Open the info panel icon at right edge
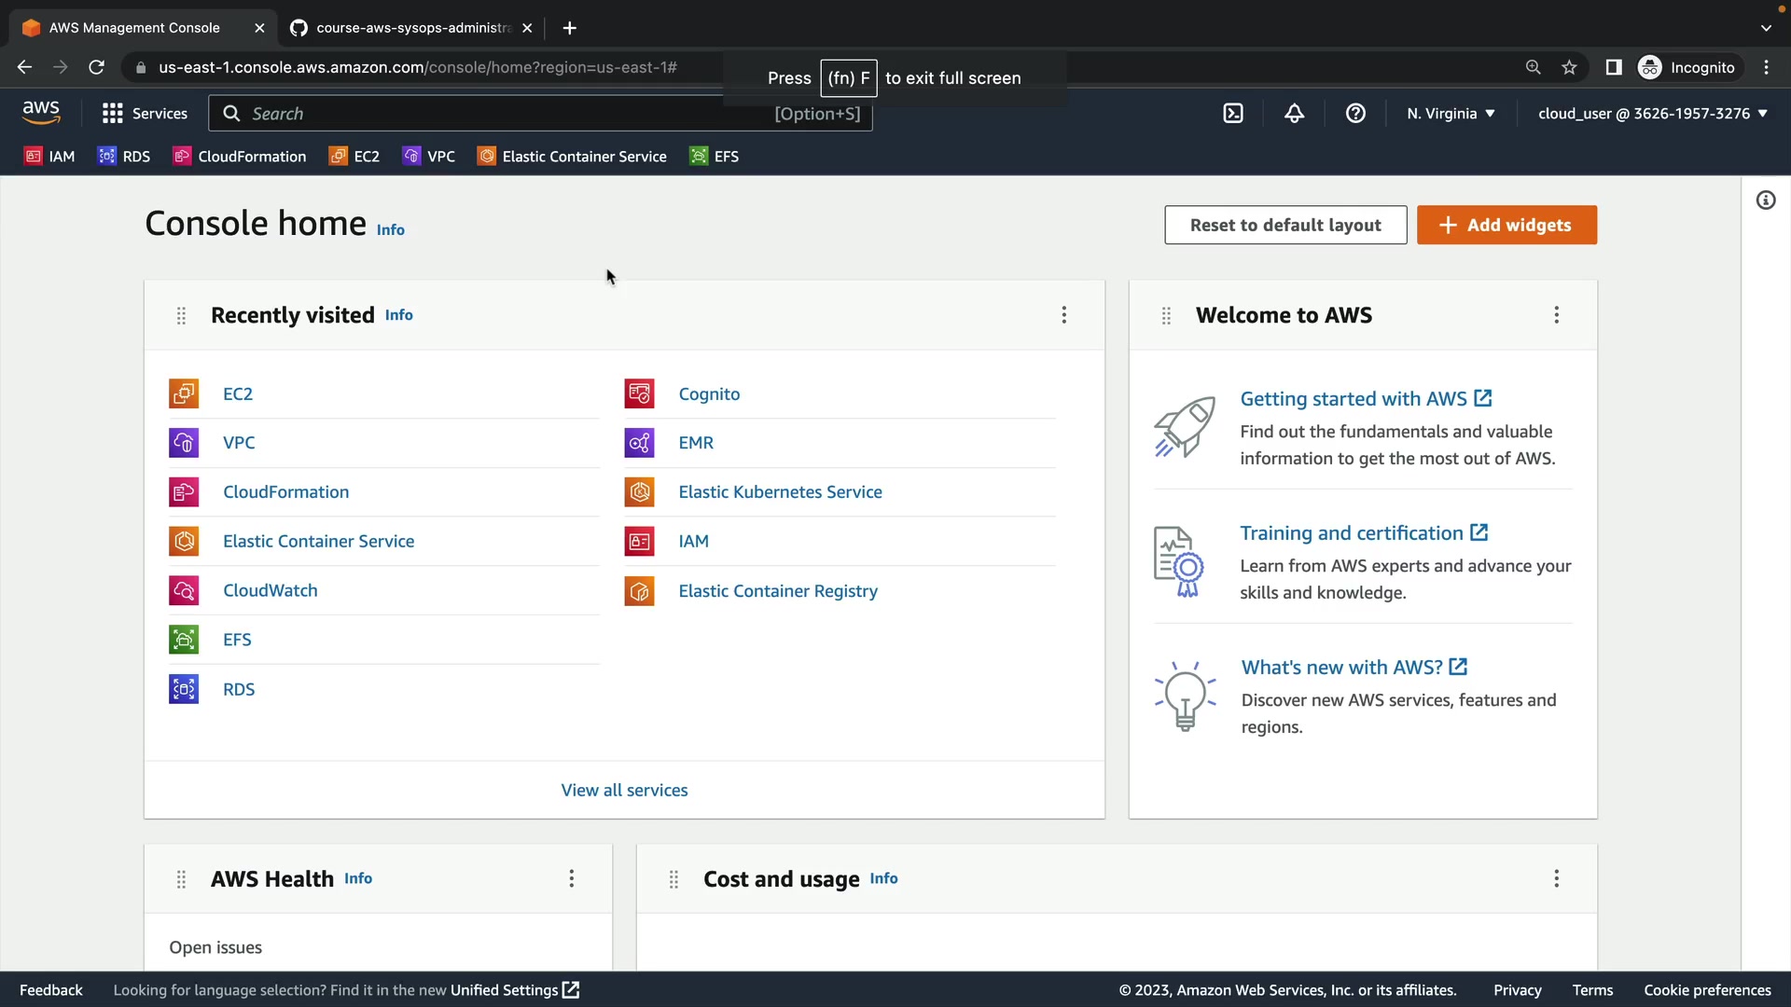1791x1007 pixels. tap(1766, 200)
